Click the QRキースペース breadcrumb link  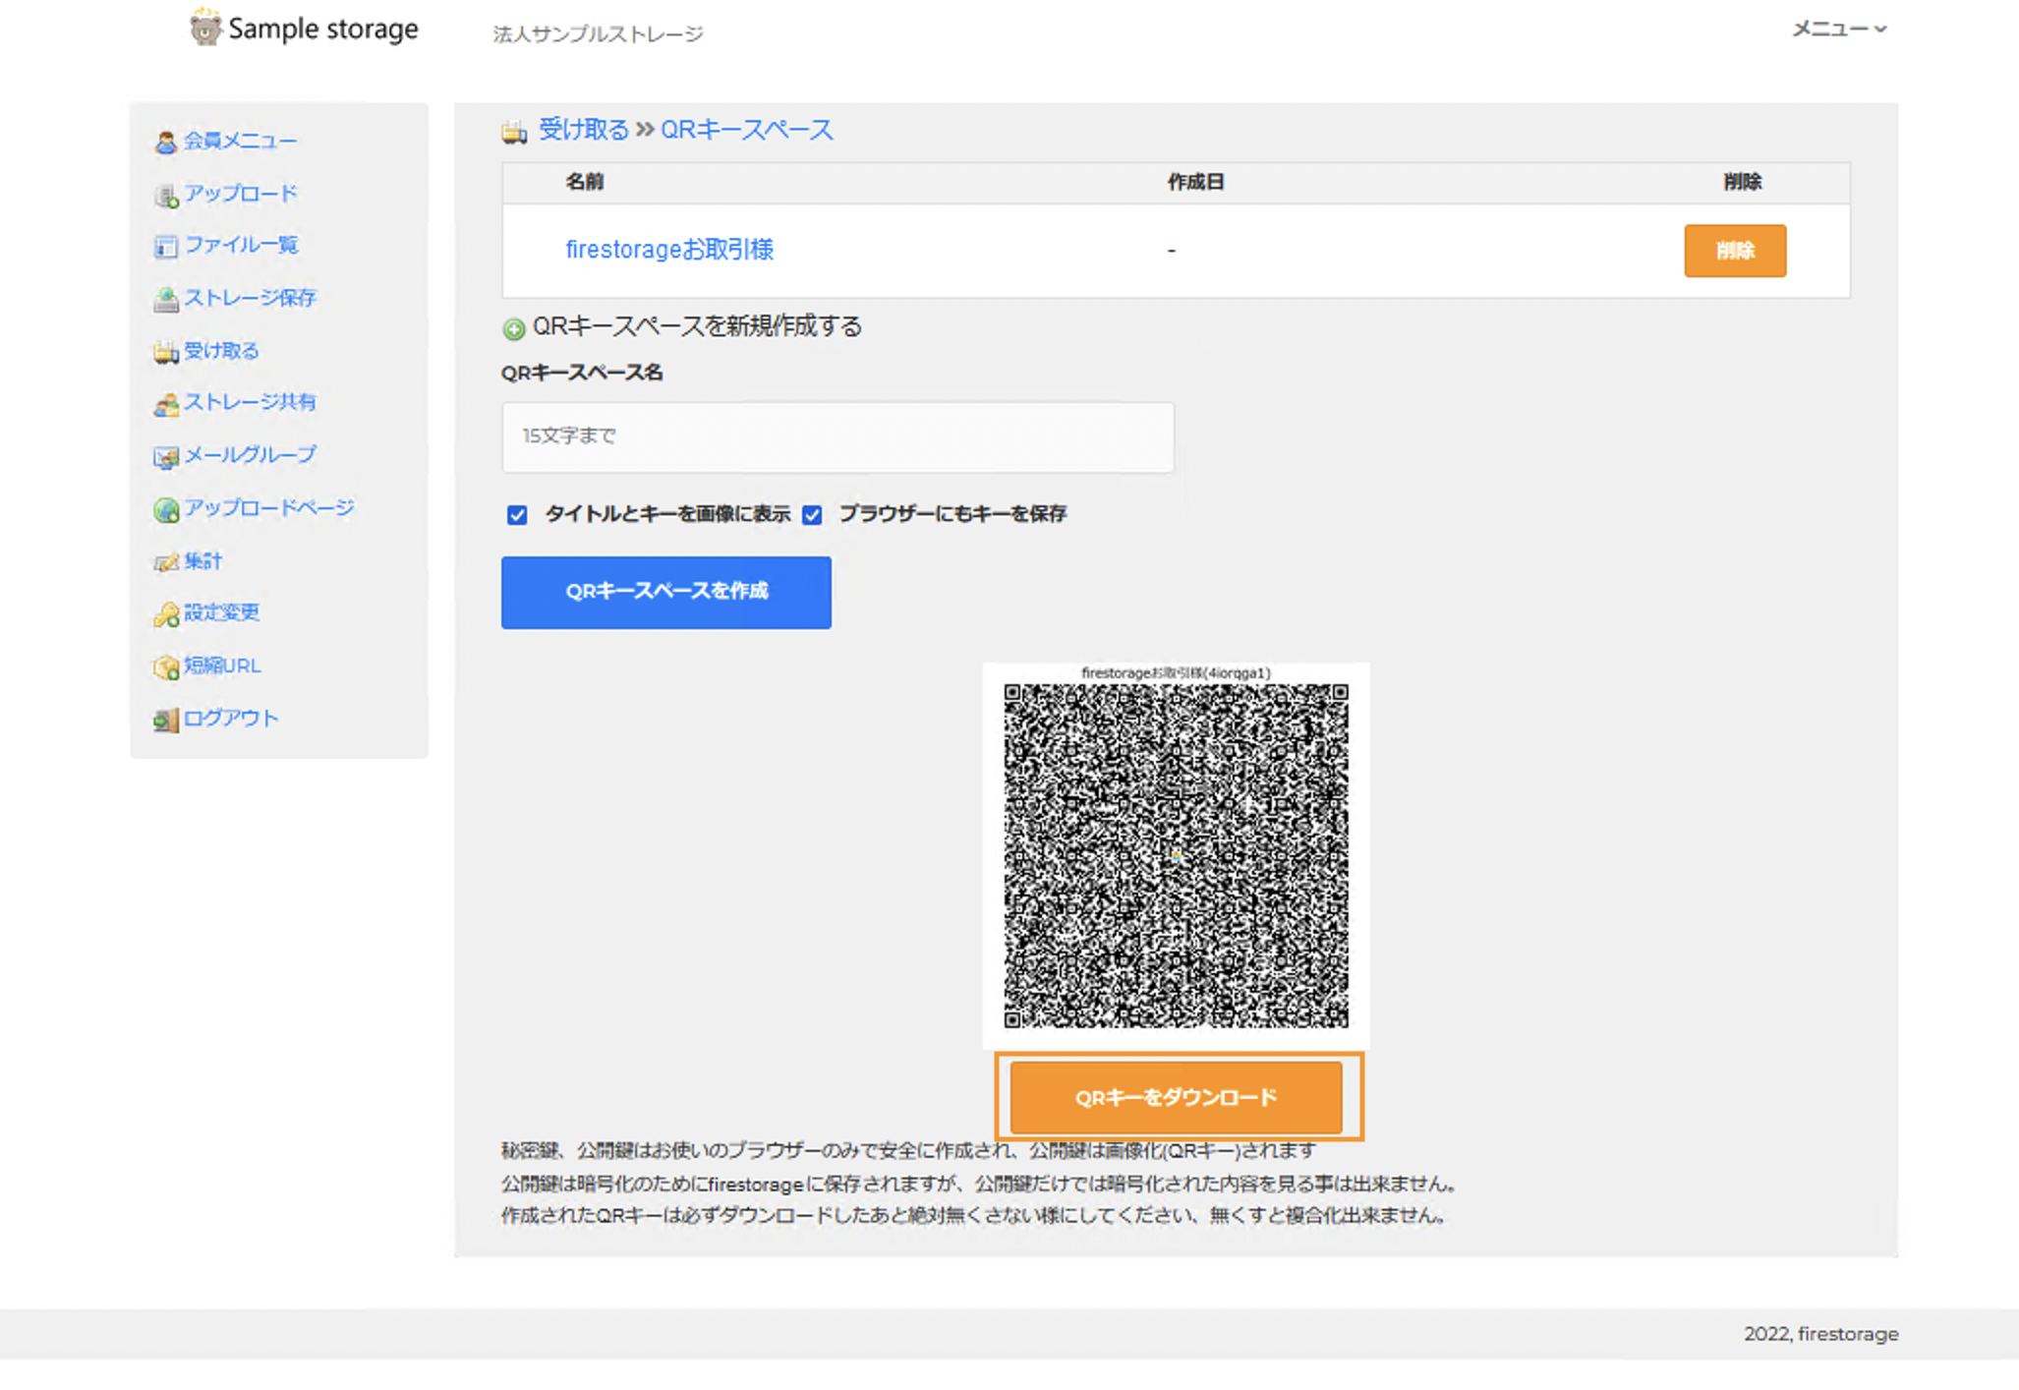(x=746, y=129)
